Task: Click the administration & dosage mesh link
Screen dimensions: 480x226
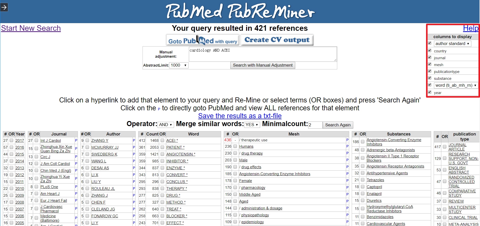Action: (262, 208)
